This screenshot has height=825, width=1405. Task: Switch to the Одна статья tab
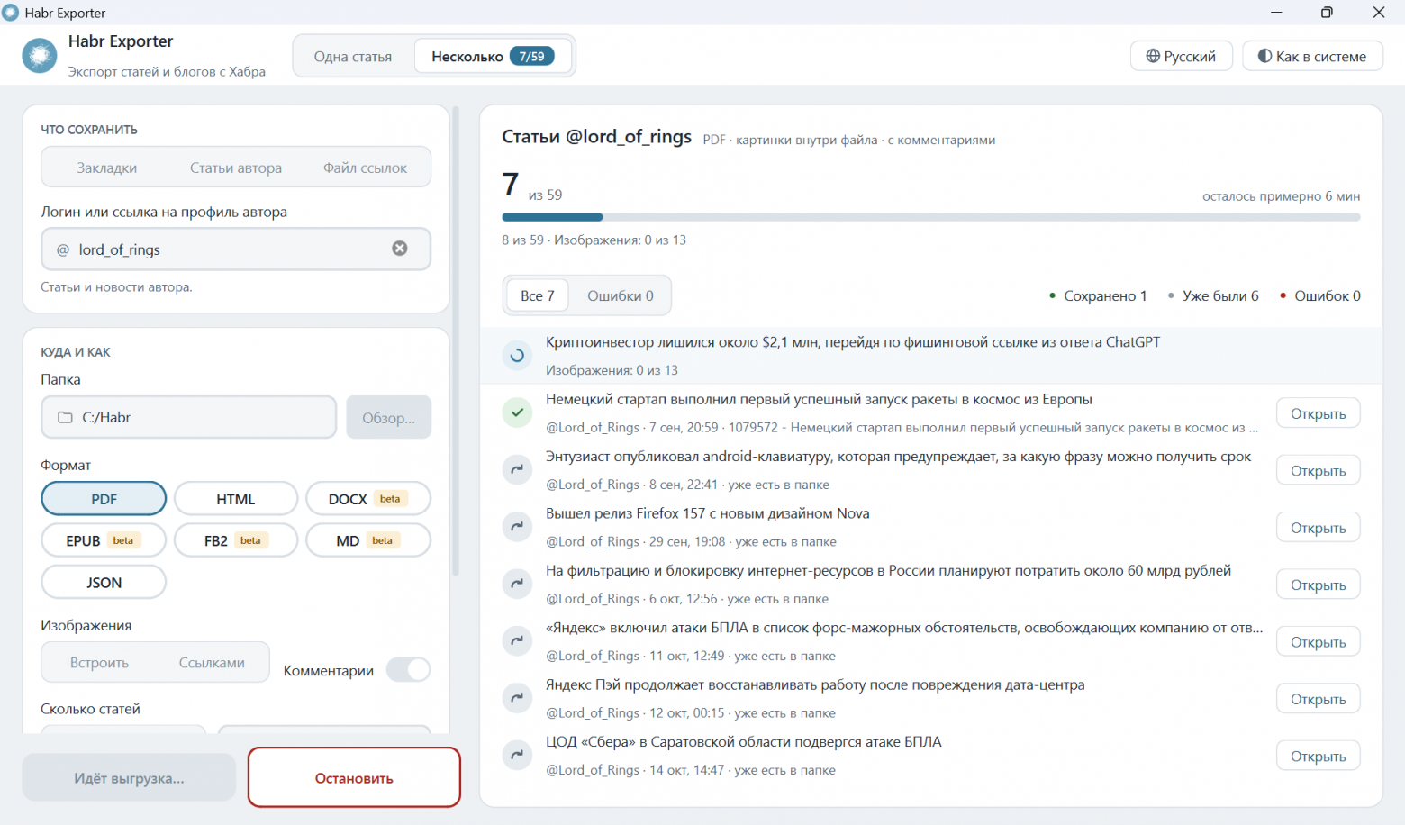(x=353, y=56)
